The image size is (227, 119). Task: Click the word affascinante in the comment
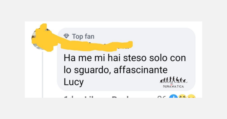tap(141, 70)
